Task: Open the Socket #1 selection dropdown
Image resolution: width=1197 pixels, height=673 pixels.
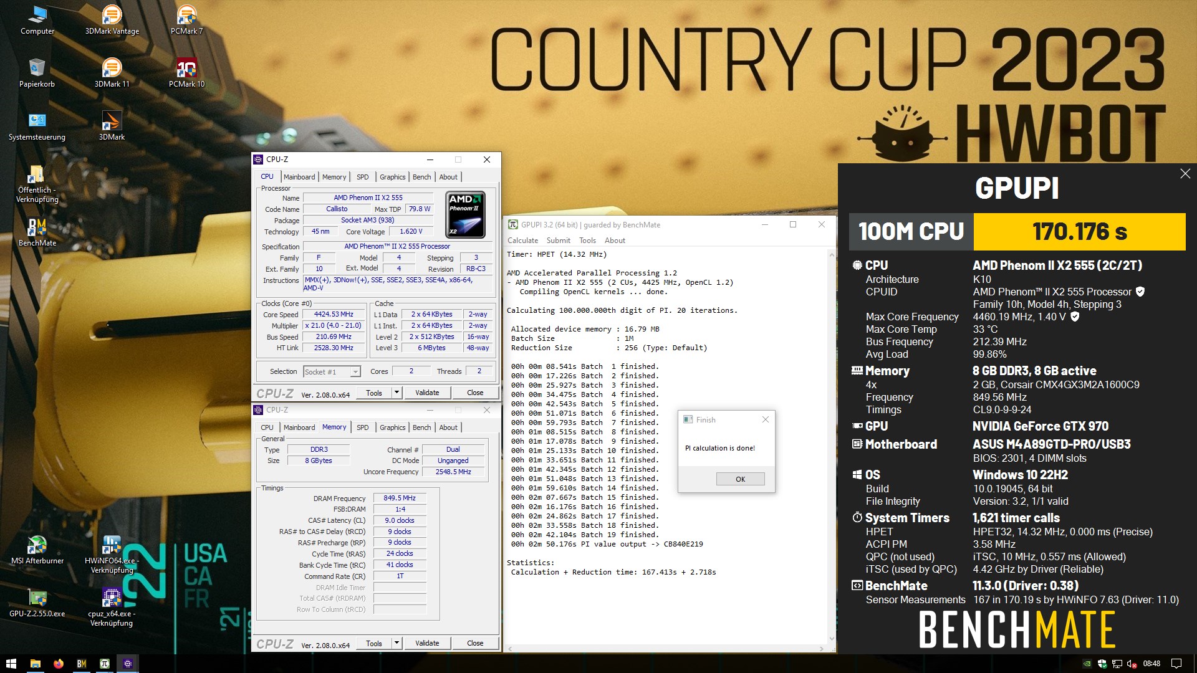Action: [x=332, y=371]
